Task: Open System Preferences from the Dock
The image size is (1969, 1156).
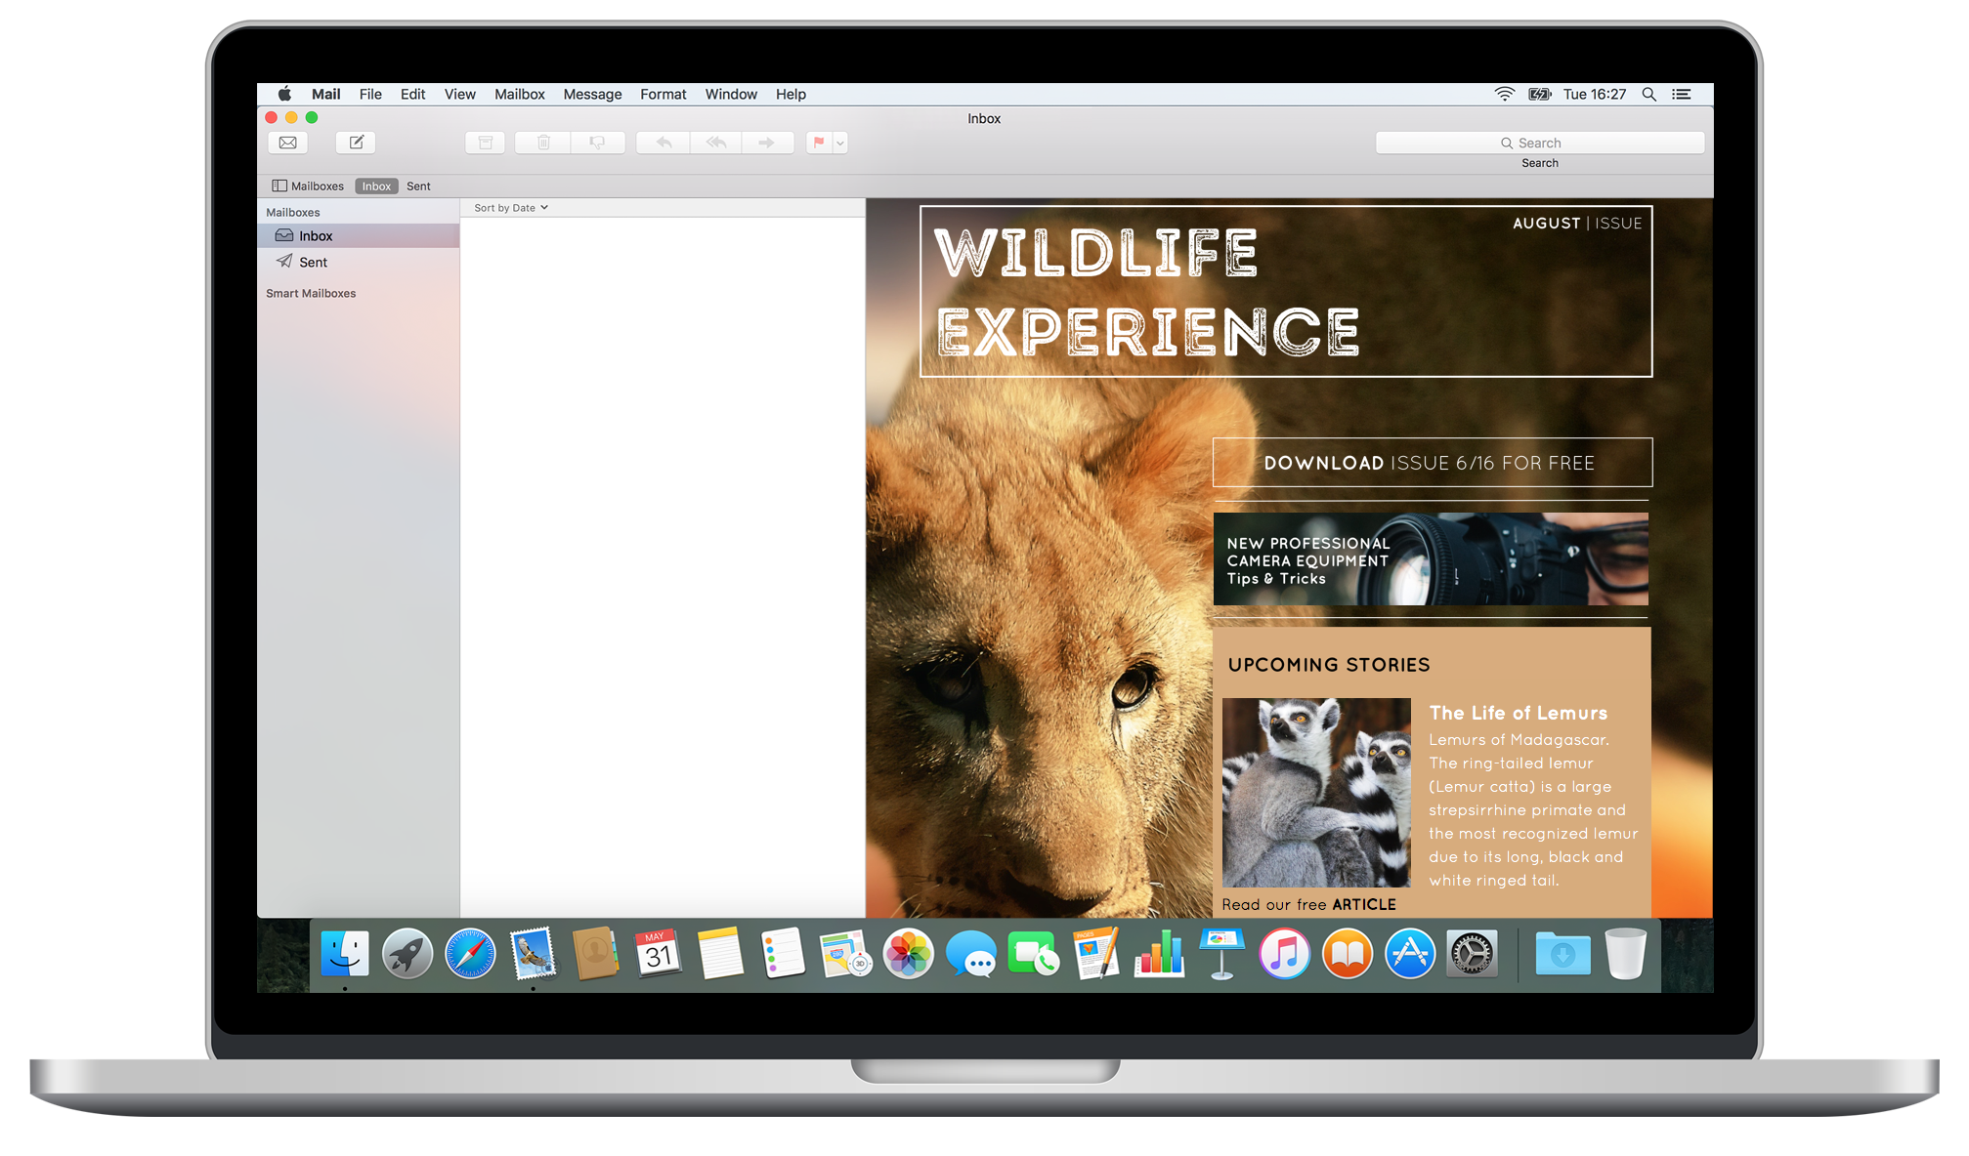Action: (1472, 953)
